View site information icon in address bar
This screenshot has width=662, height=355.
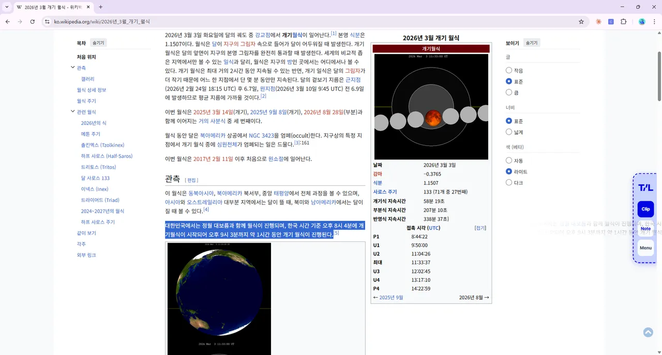[x=47, y=22]
